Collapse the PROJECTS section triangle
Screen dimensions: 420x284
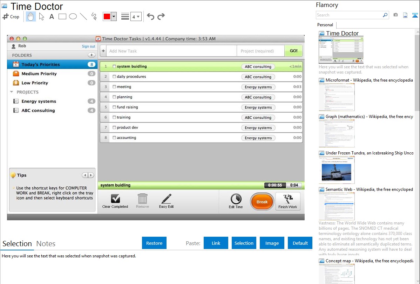12,92
